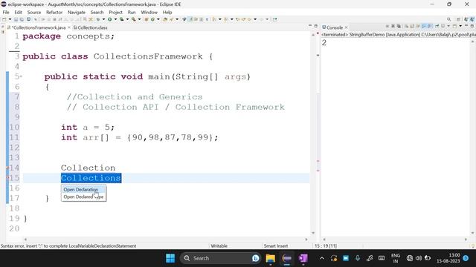This screenshot has height=267, width=476.
Task: Click the editor vertical scrollbar down arrow
Action: click(313, 233)
